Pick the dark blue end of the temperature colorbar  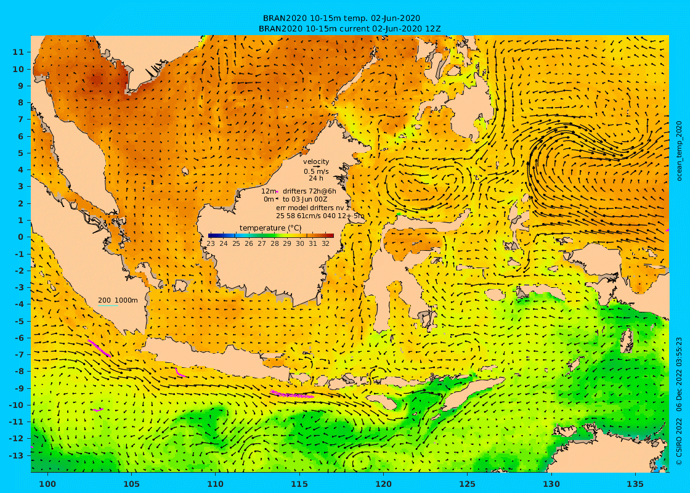click(211, 235)
